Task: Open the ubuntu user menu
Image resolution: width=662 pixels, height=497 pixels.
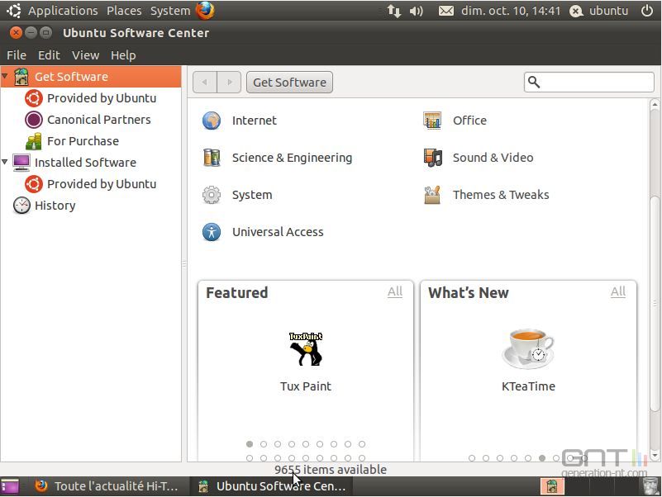Action: (598, 11)
